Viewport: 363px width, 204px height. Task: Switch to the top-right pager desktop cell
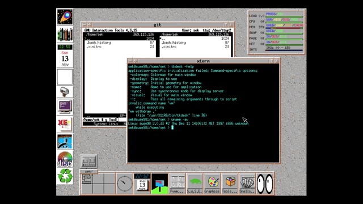click(109, 178)
